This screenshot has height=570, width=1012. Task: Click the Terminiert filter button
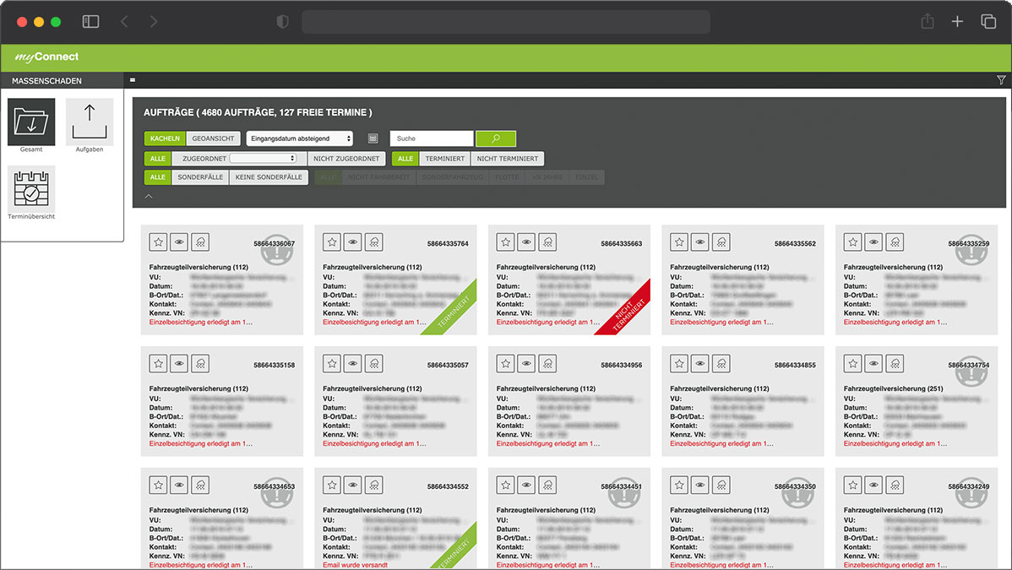pos(444,159)
